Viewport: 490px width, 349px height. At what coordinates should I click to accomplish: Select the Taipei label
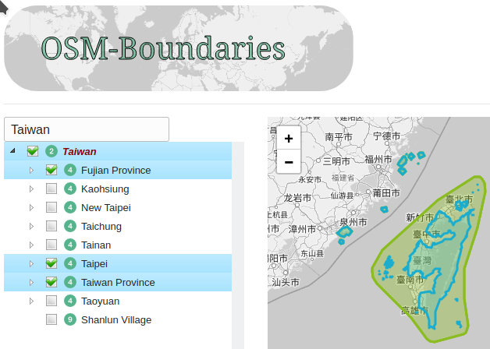pos(94,264)
